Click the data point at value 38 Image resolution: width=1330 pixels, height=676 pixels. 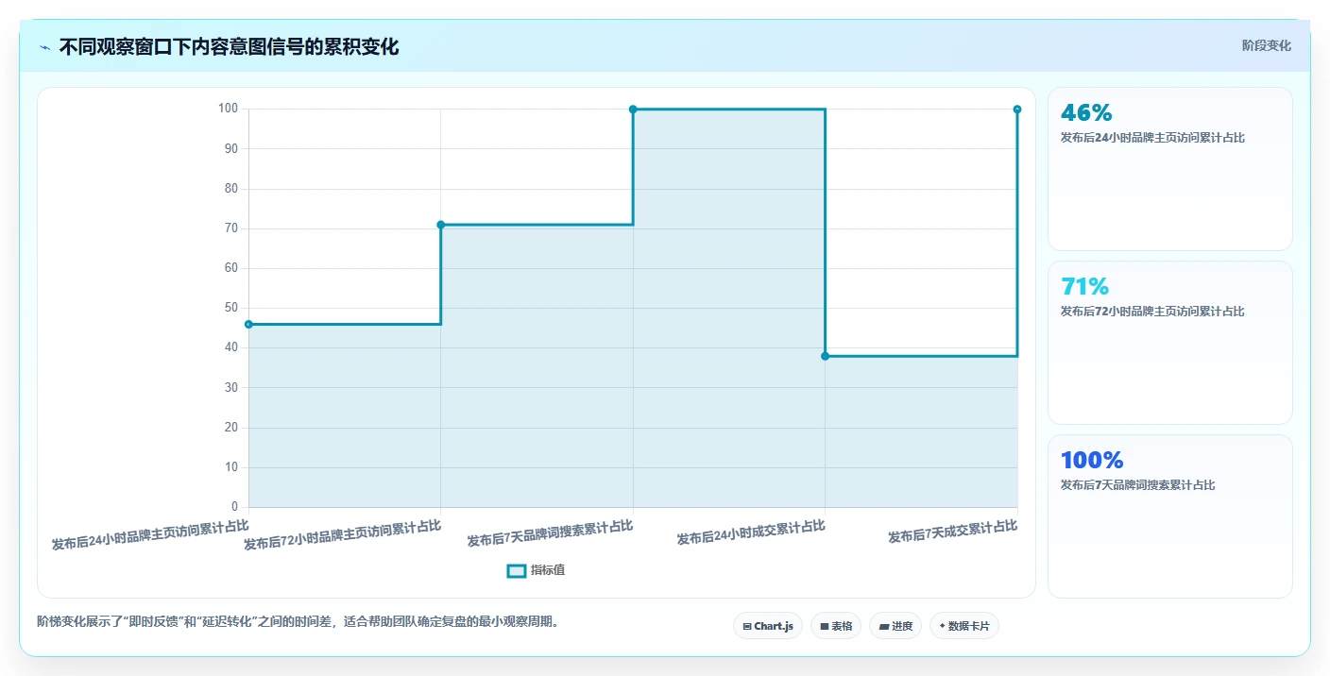825,356
